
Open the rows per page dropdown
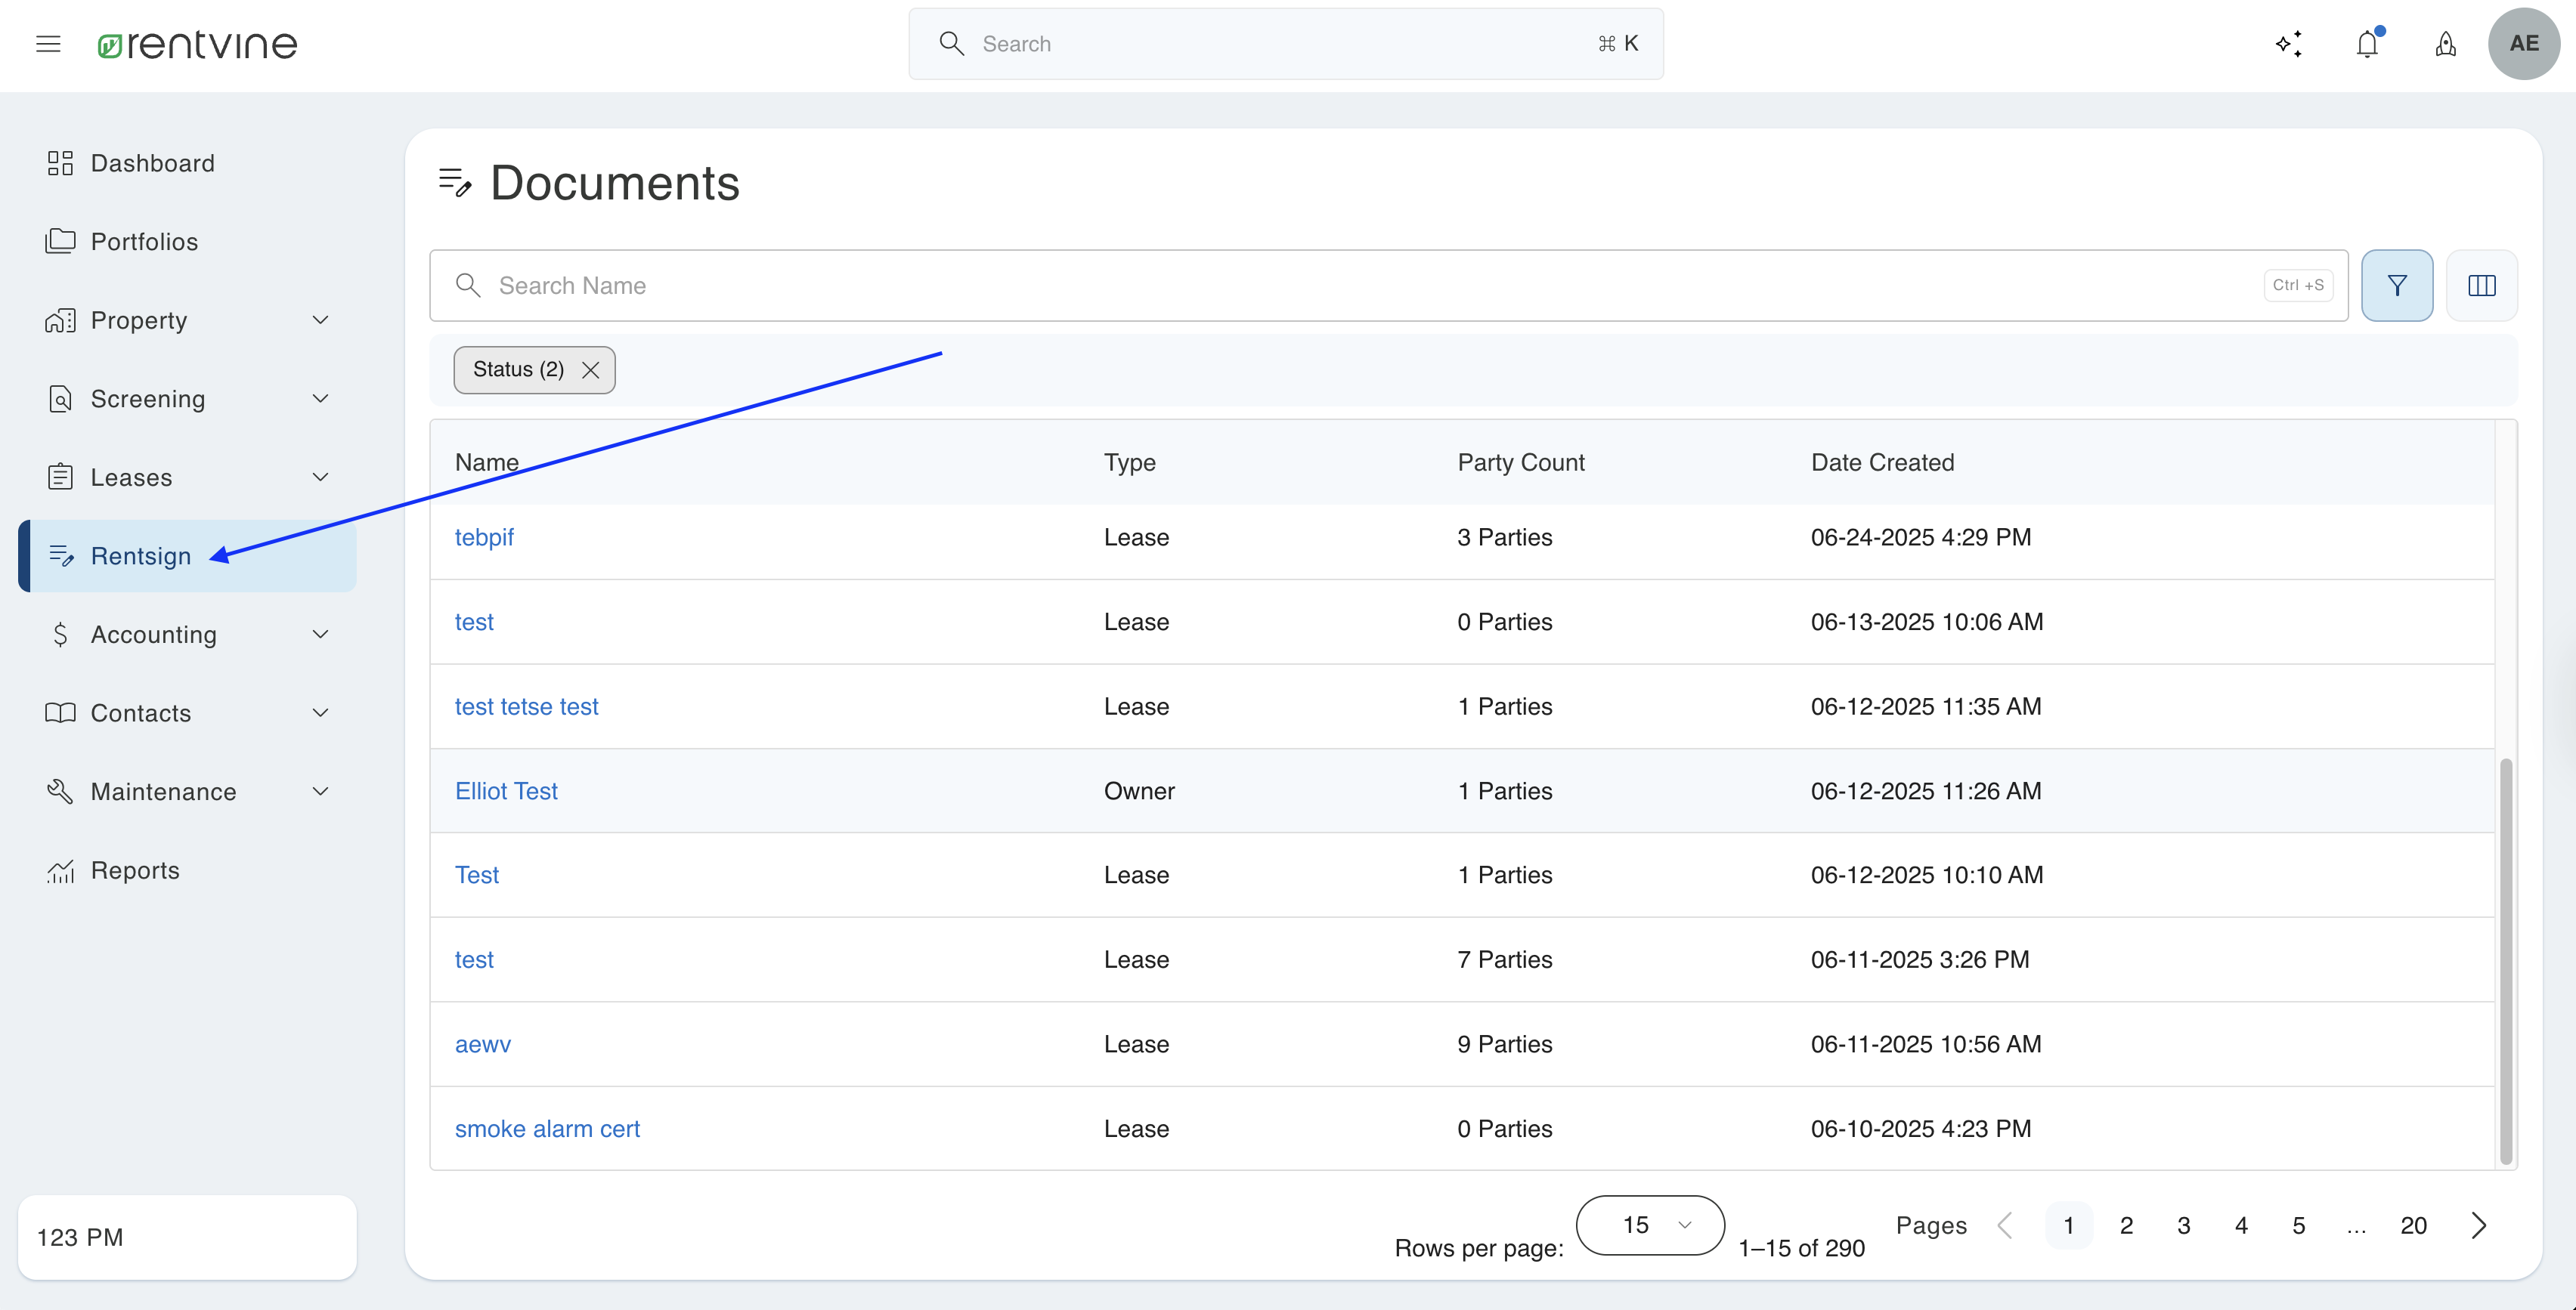1650,1225
